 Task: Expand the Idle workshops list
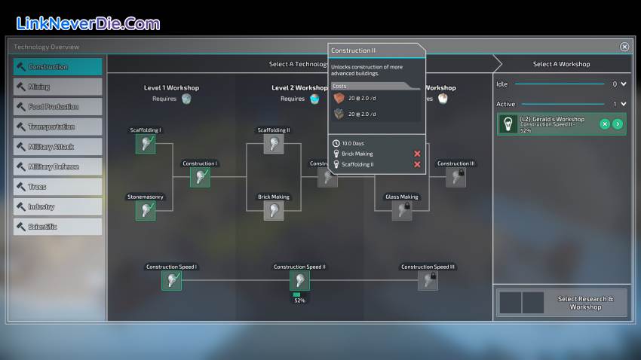tap(624, 84)
